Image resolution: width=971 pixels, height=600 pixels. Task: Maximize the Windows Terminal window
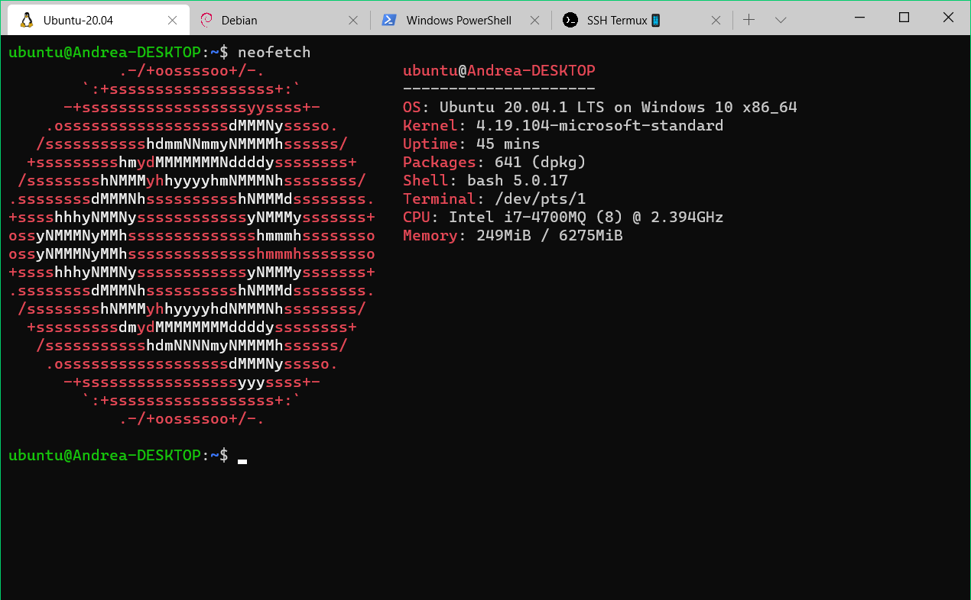[904, 17]
